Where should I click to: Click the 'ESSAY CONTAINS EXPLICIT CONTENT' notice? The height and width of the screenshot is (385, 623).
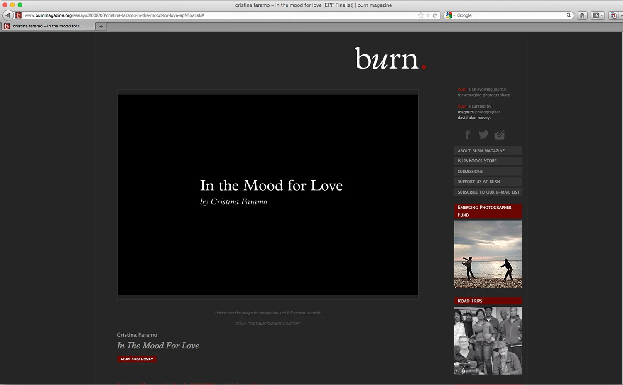tap(268, 324)
